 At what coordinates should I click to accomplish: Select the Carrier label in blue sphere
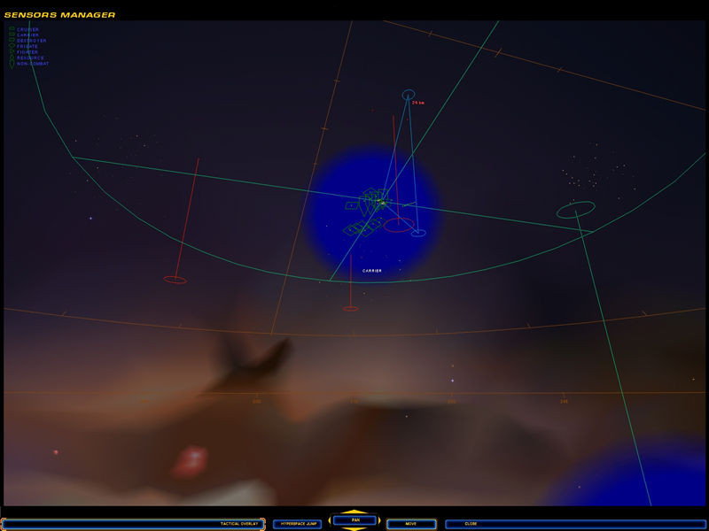coord(371,271)
